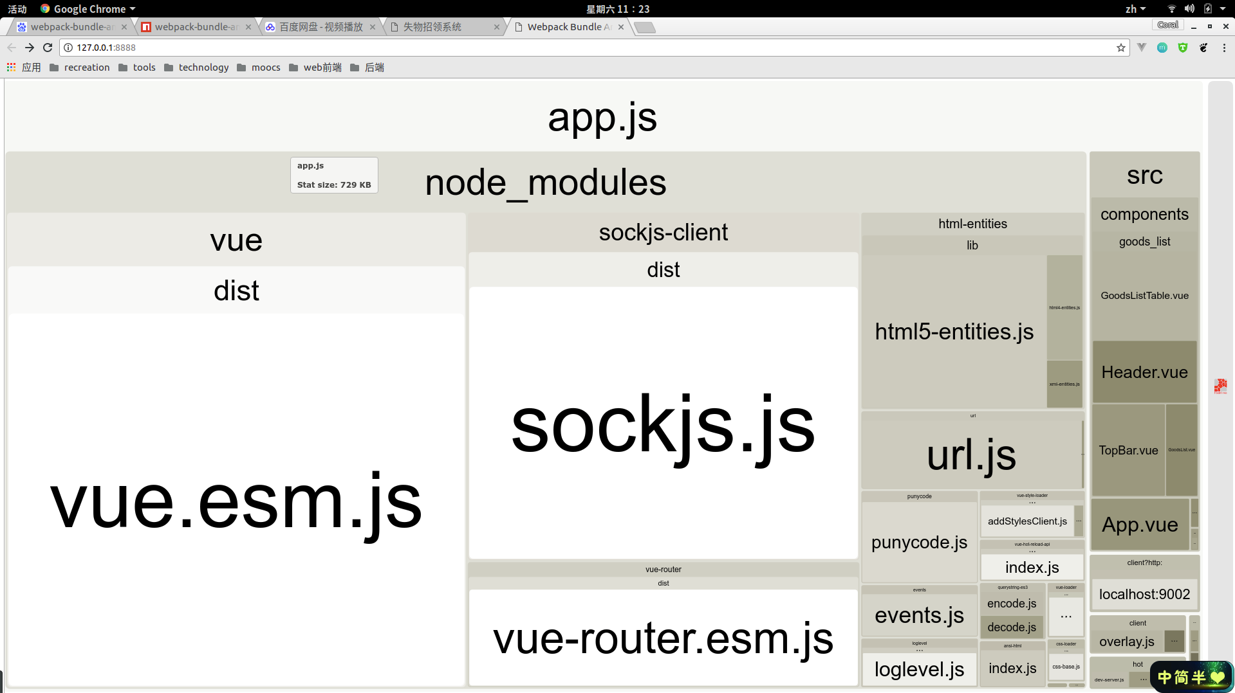The image size is (1235, 693).
Task: Select the sockjs.js module block
Action: point(663,423)
